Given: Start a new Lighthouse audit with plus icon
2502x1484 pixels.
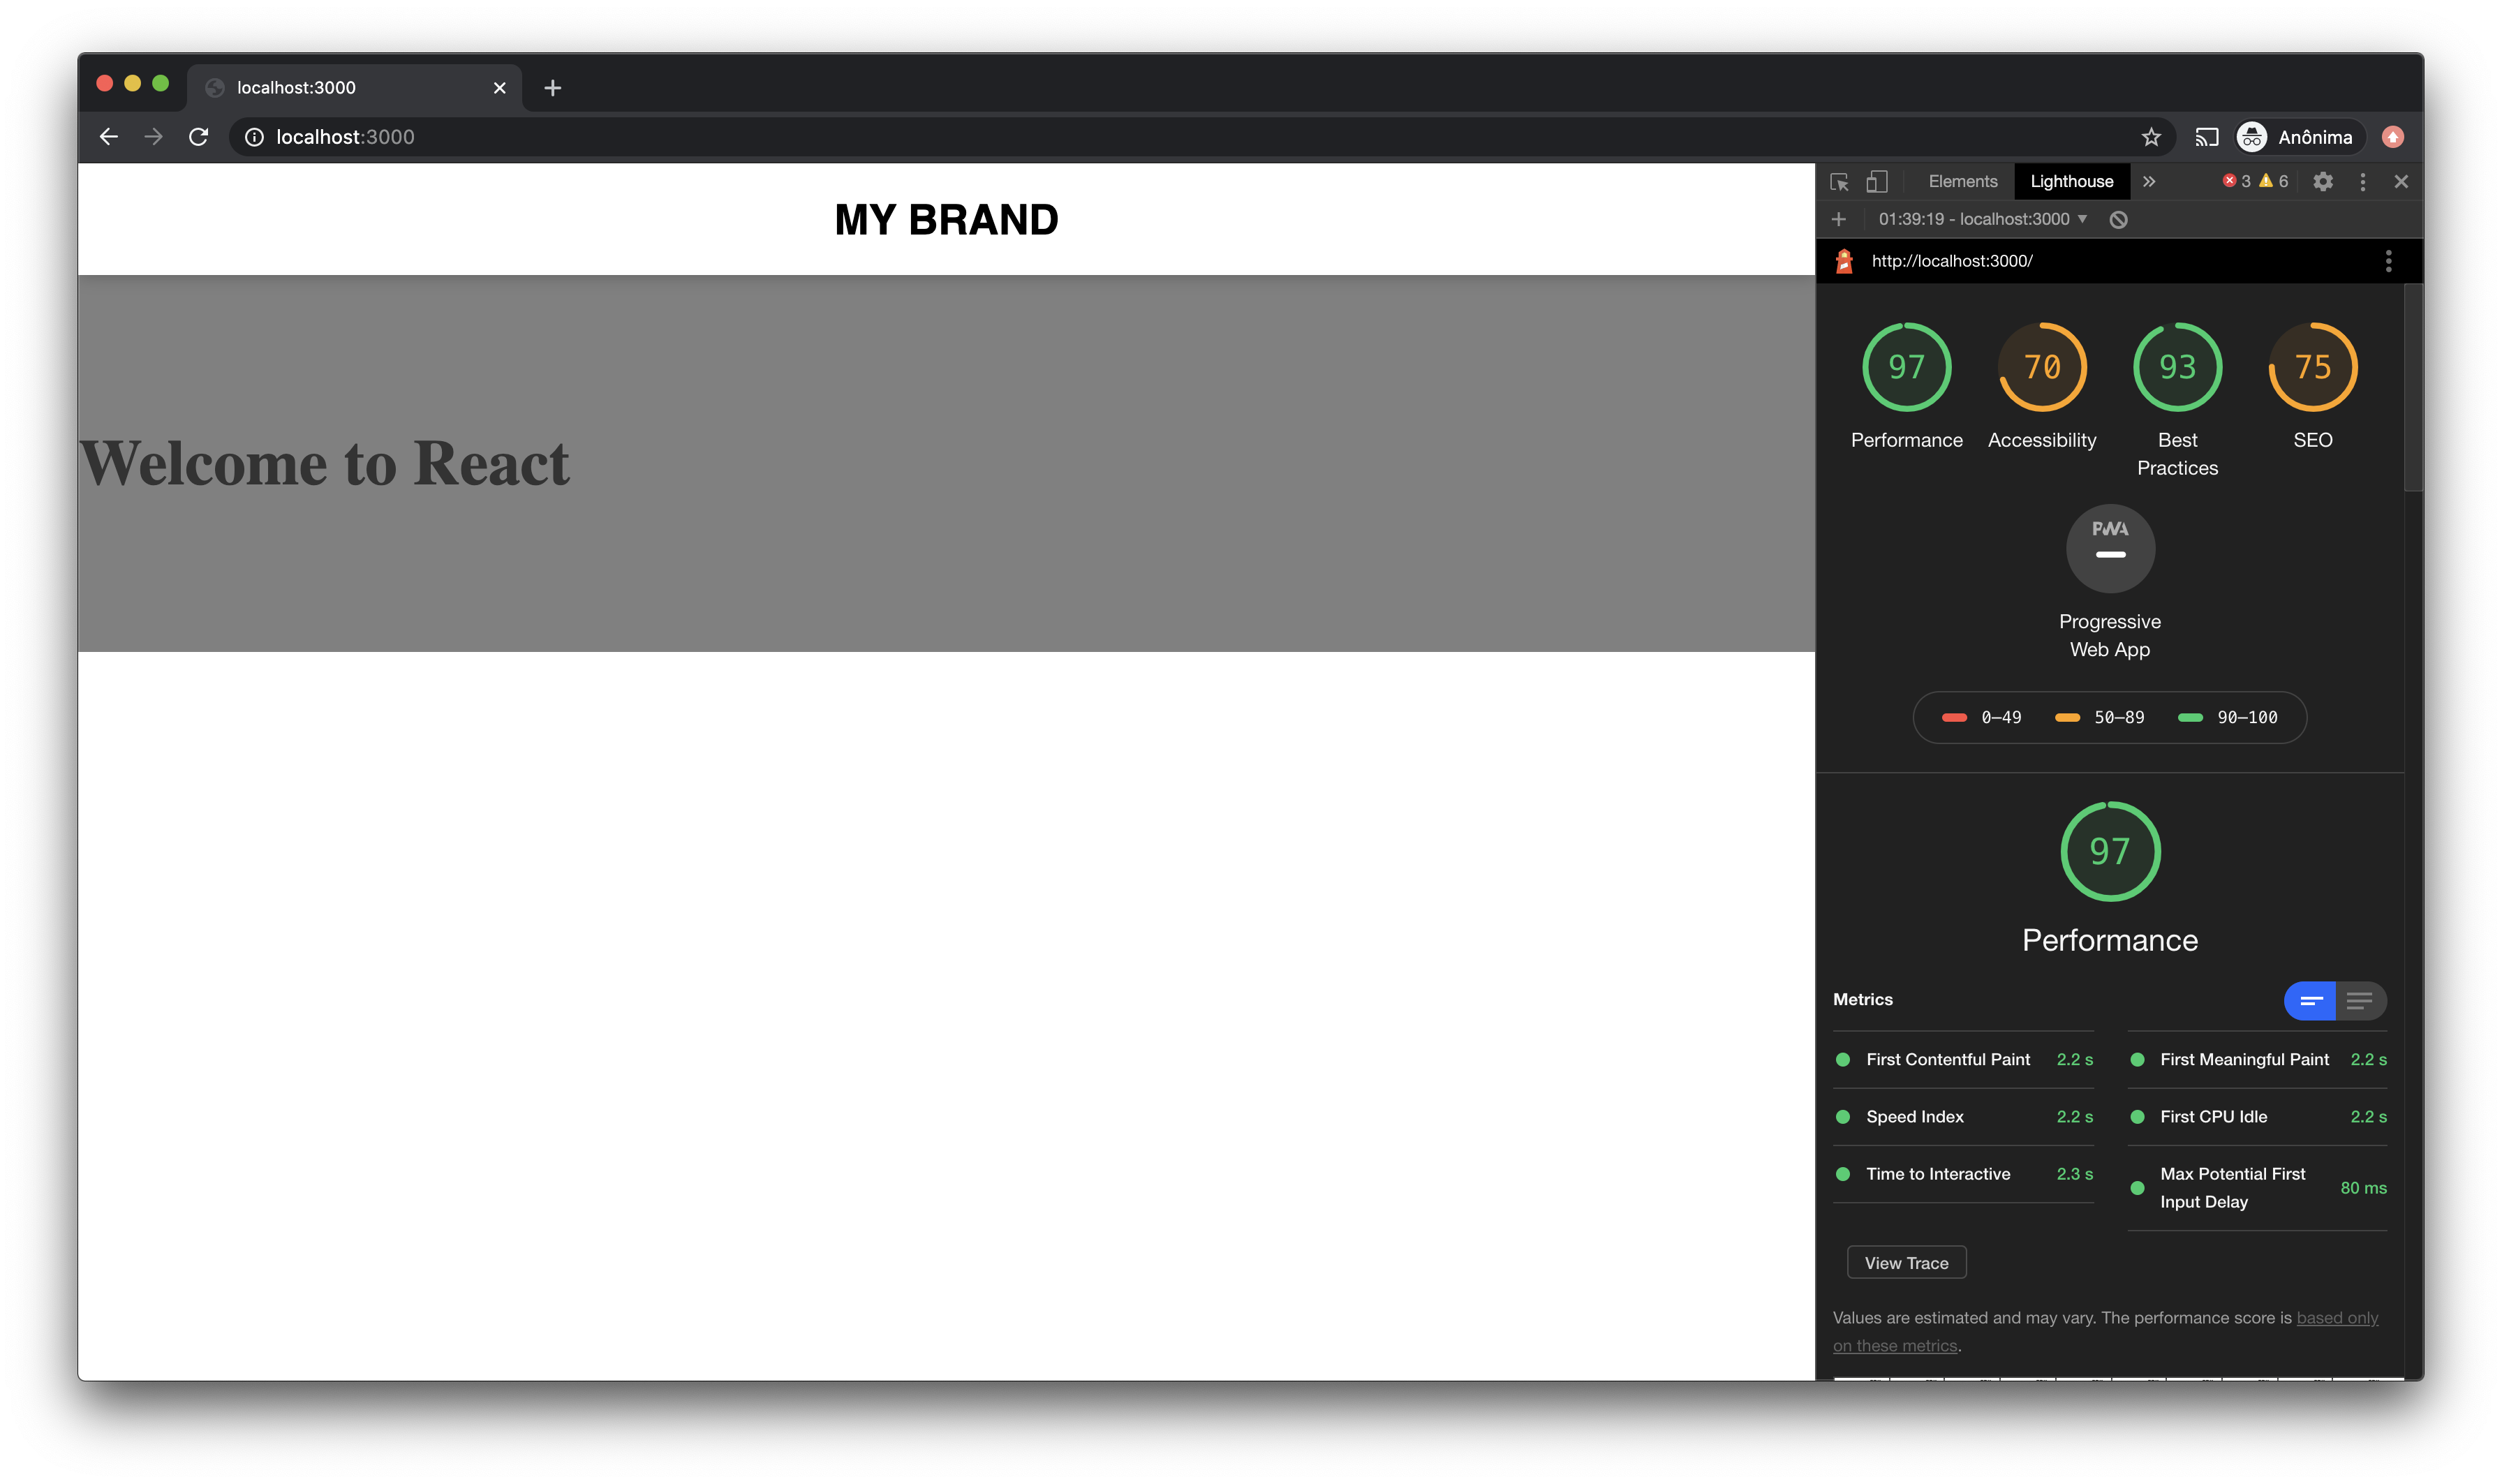Looking at the screenshot, I should pyautogui.click(x=1838, y=220).
